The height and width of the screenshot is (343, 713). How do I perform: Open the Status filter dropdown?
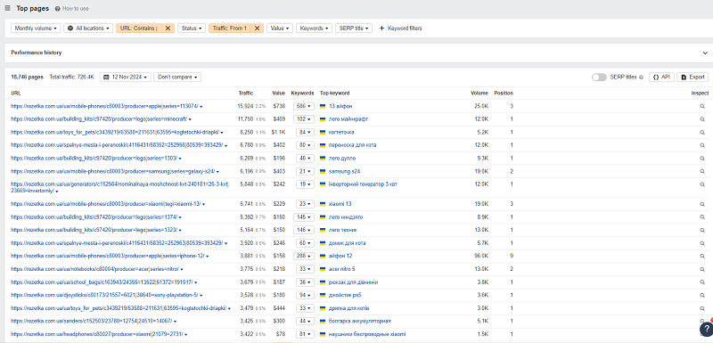click(x=192, y=29)
